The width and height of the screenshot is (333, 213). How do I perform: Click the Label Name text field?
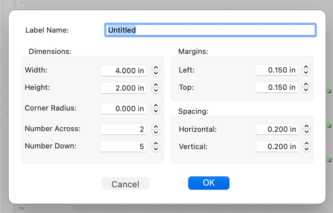click(x=210, y=30)
